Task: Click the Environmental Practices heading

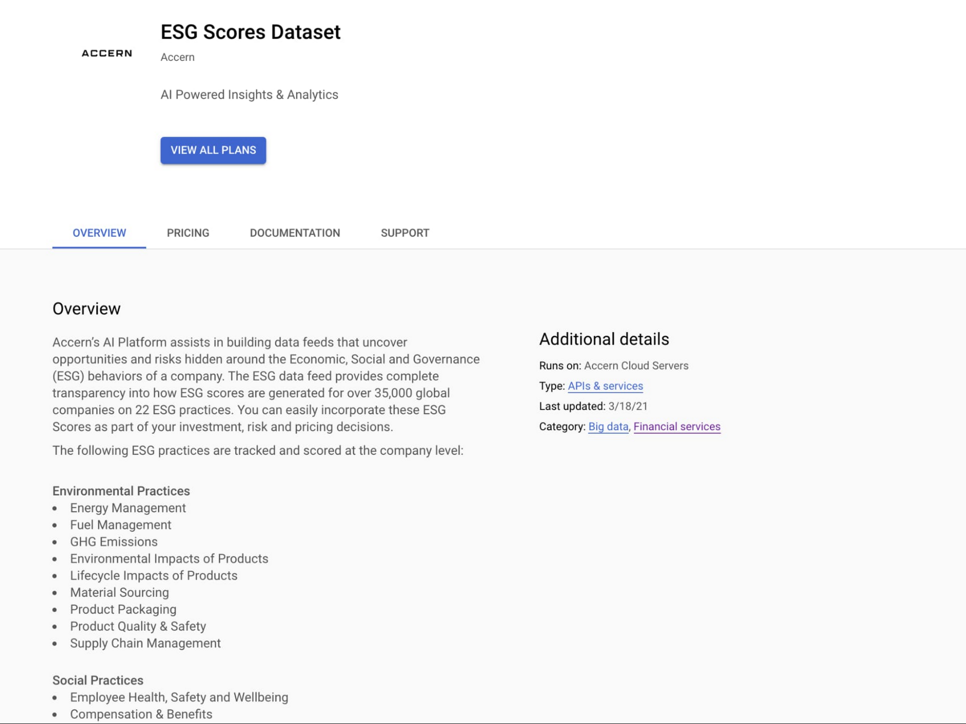Action: coord(121,491)
